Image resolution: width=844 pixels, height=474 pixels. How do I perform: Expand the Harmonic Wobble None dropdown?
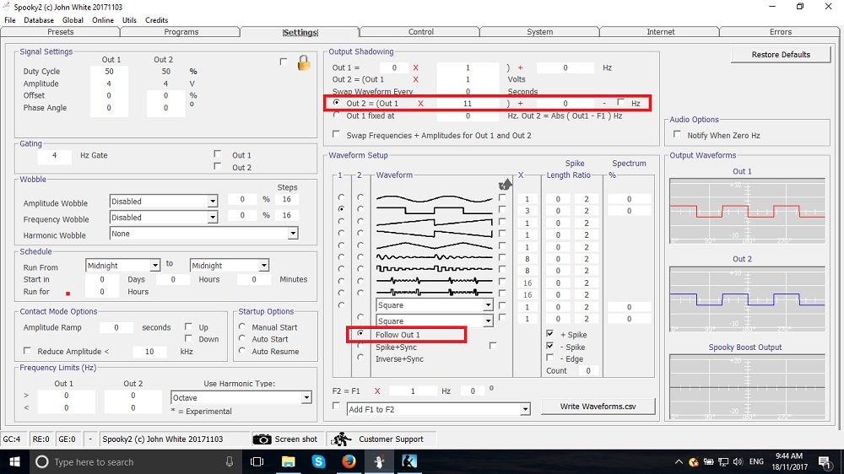293,234
